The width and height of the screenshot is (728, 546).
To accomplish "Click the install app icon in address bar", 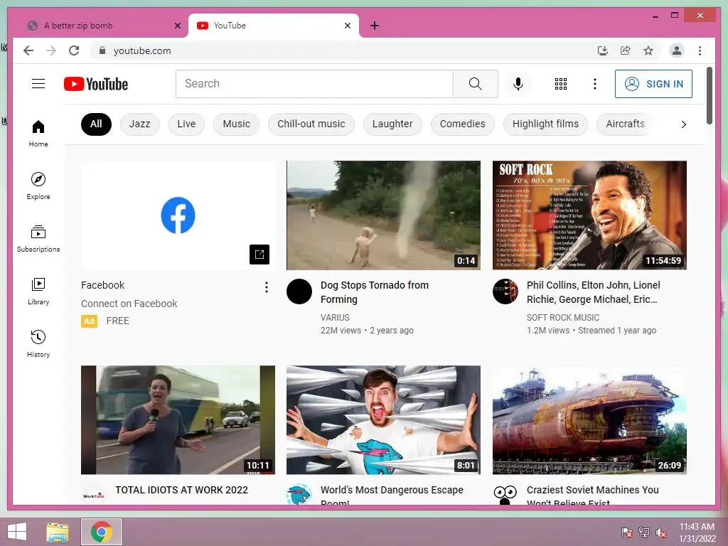I will tap(603, 50).
